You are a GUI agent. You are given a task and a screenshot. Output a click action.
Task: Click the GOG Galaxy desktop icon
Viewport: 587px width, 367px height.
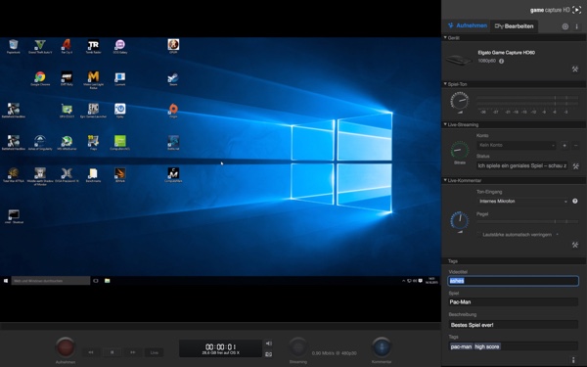[120, 46]
